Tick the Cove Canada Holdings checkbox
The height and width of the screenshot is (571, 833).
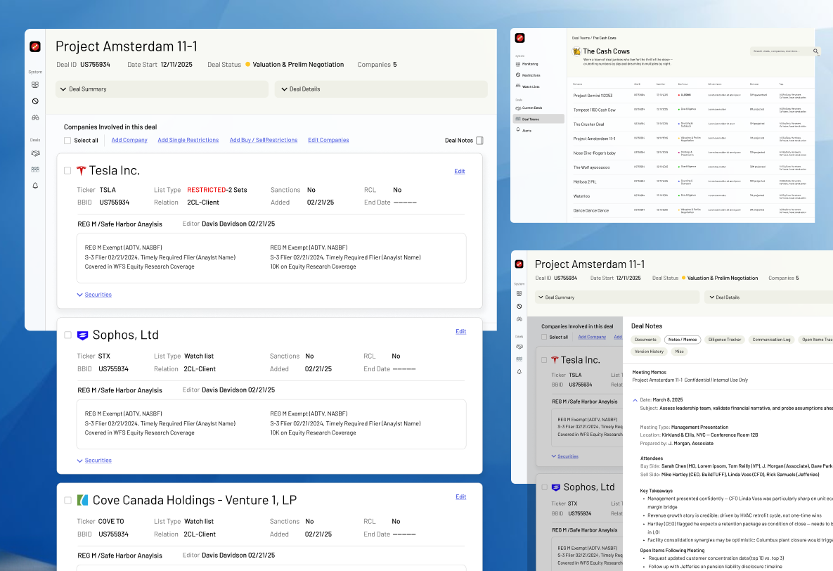tap(67, 500)
